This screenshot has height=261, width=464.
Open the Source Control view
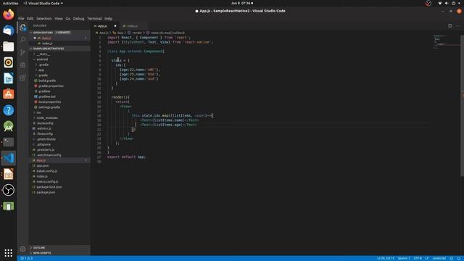coord(22,52)
